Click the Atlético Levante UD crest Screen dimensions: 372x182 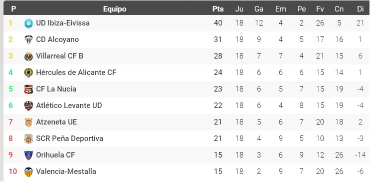tap(29, 106)
